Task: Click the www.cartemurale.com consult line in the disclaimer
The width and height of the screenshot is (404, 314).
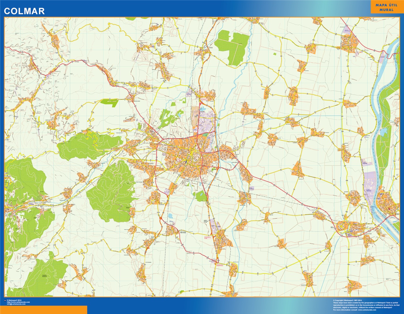Action: coord(366,310)
